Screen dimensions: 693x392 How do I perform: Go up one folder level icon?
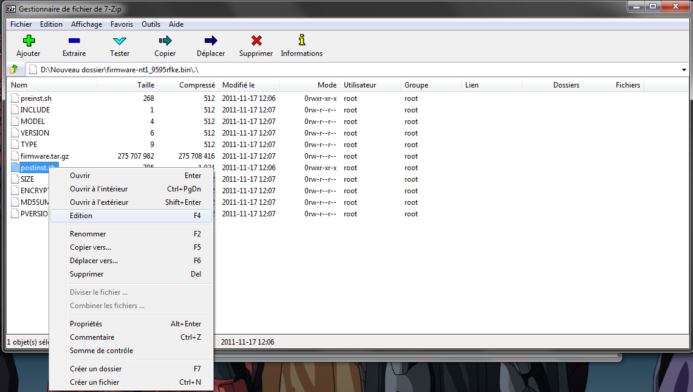point(14,69)
